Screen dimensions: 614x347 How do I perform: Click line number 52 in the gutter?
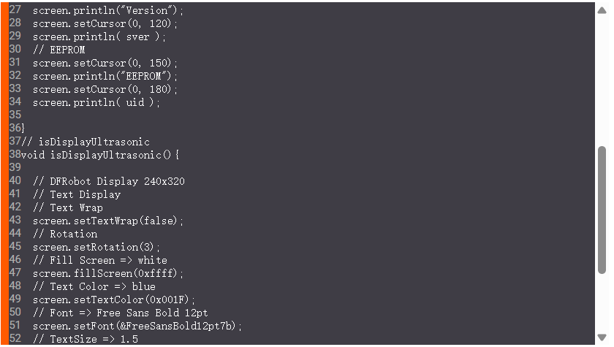(x=15, y=339)
